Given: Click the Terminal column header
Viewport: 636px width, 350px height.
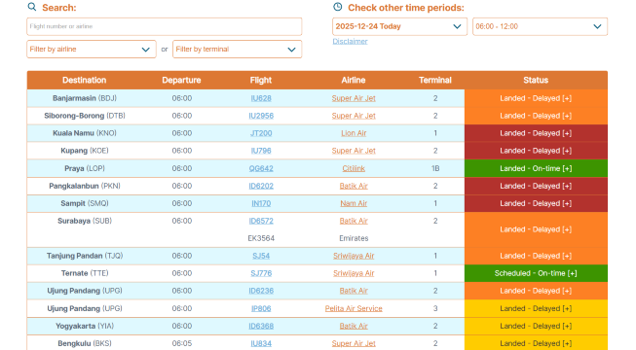Looking at the screenshot, I should [435, 80].
